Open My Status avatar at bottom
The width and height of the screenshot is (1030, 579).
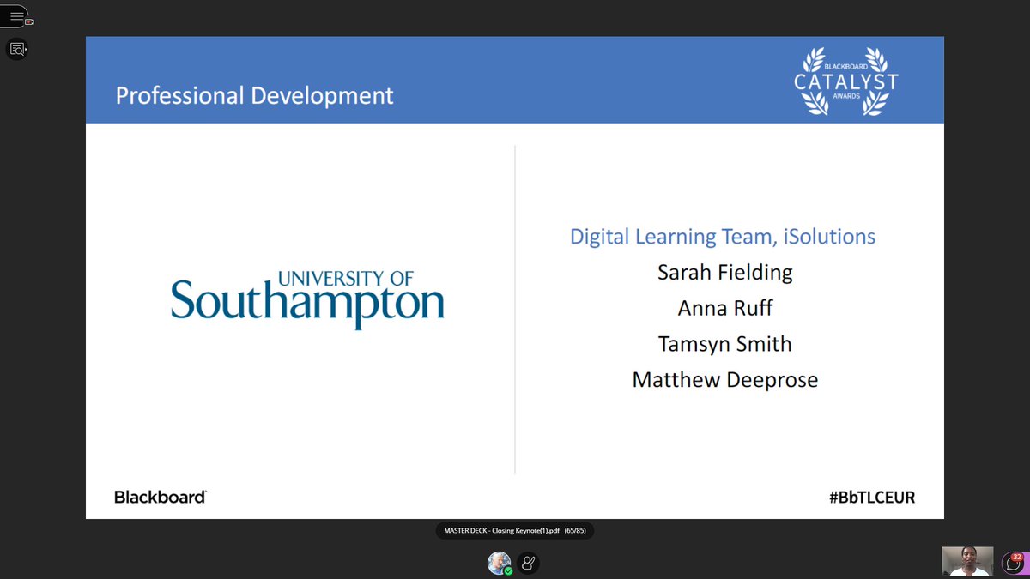pyautogui.click(x=500, y=563)
